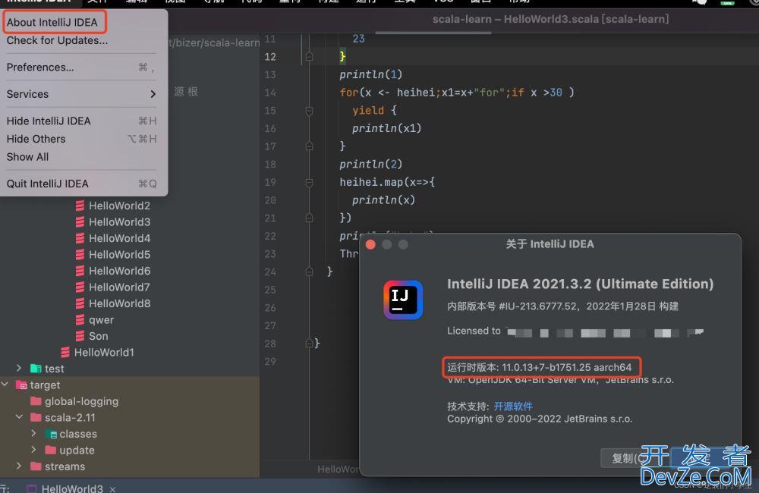Close the 关于 IntelliJ IDEA dialog
This screenshot has width=759, height=493.
[371, 245]
